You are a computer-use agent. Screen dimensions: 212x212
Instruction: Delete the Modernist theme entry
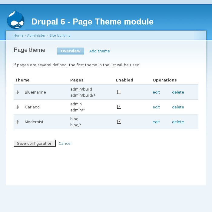coord(178,122)
